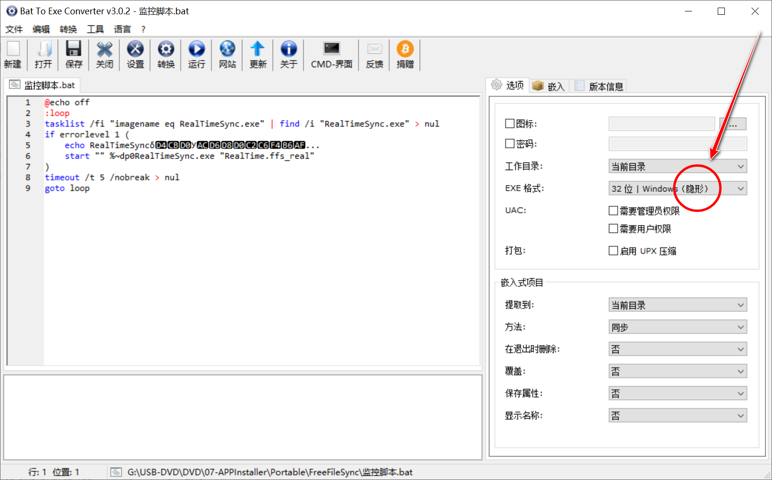Open a batch file via 打开 icon
This screenshot has width=772, height=480.
[43, 54]
